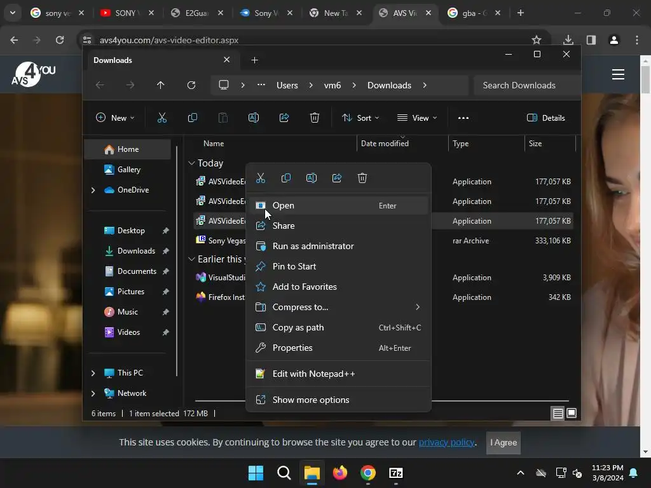Open Firefox from the taskbar
The image size is (651, 488).
(339, 473)
